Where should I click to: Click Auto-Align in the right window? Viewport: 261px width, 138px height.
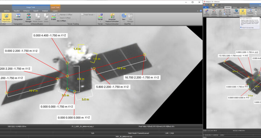[227, 10]
